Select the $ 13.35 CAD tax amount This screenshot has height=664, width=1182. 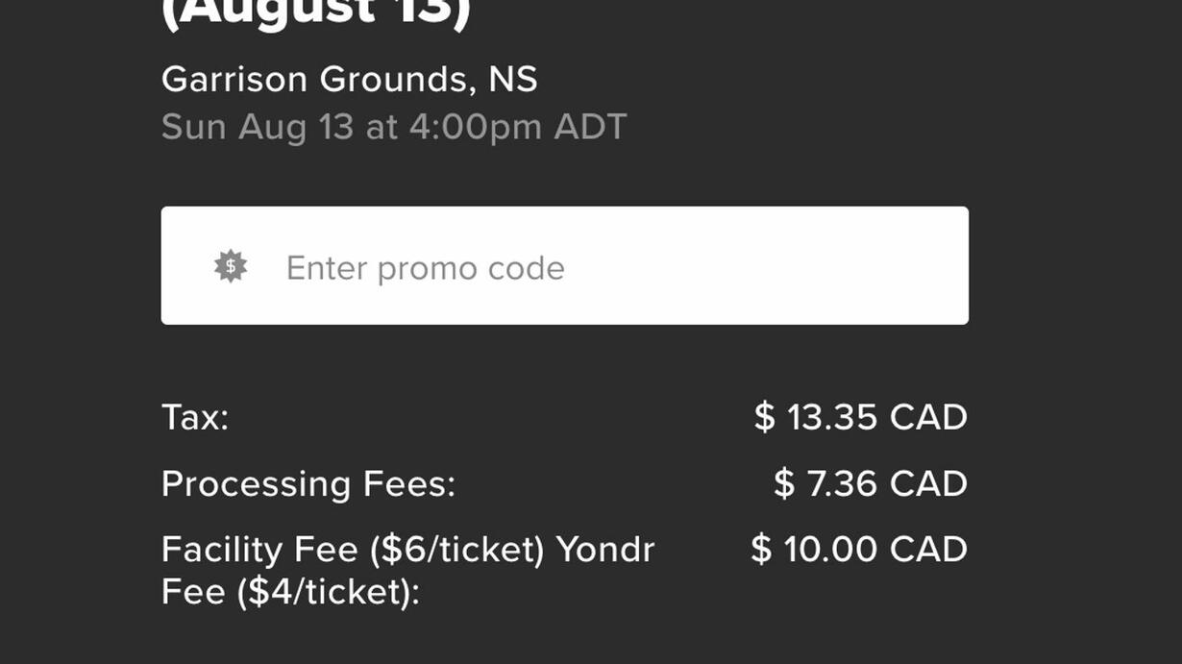point(861,417)
